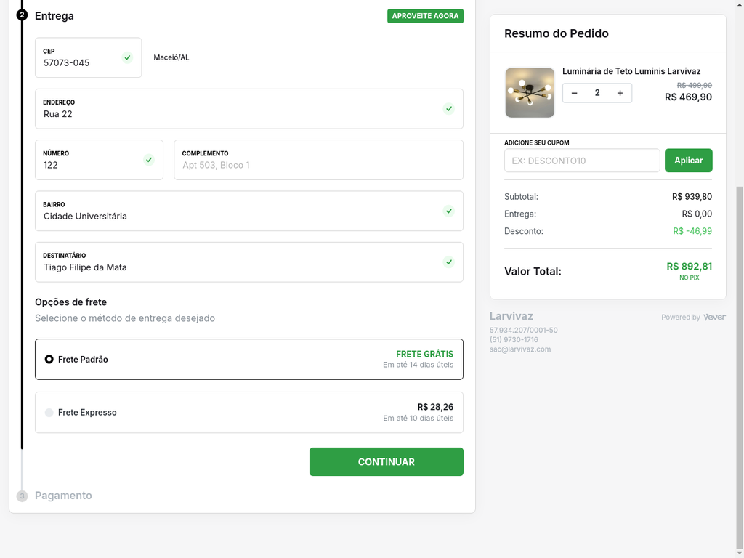Viewport: 744px width, 558px height.
Task: Open the sac@larvivaz.com email link
Action: point(520,349)
